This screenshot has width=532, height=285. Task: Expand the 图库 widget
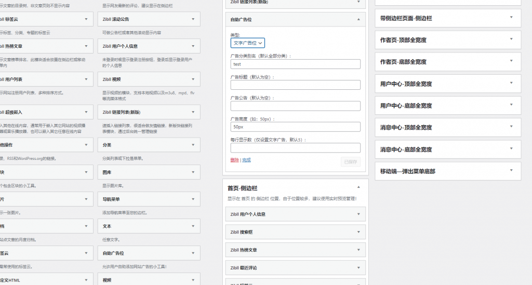[193, 172]
